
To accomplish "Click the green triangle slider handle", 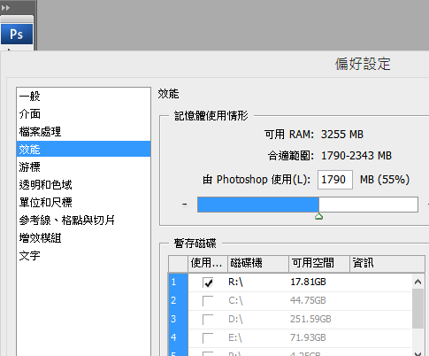I will 318,216.
